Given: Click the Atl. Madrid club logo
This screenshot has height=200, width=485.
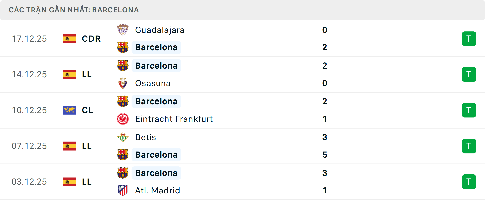Looking at the screenshot, I should tap(123, 190).
